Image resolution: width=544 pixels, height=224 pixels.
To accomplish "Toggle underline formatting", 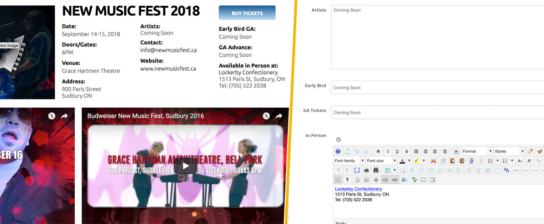I will 397,151.
